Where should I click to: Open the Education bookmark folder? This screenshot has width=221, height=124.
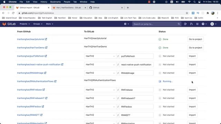pos(86,18)
